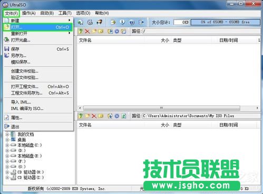Click the 大小总计 0KB field
The image size is (263, 194).
pyautogui.click(x=181, y=22)
